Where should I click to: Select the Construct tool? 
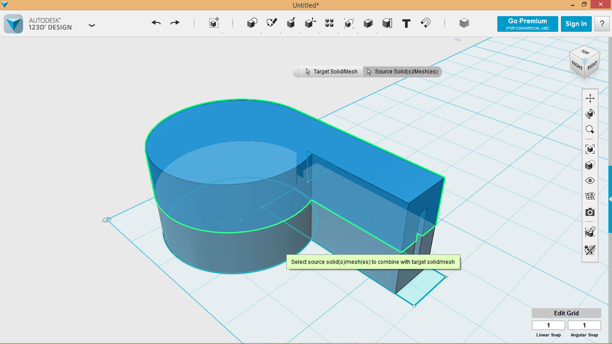coord(291,23)
